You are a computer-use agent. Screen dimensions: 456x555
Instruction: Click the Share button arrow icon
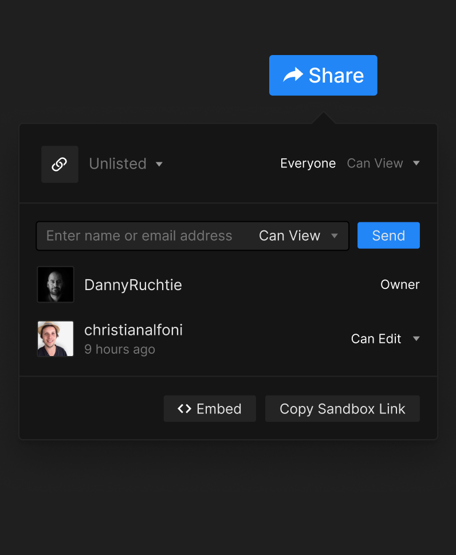[x=293, y=75]
